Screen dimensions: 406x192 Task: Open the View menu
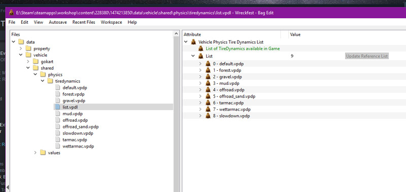(x=39, y=22)
